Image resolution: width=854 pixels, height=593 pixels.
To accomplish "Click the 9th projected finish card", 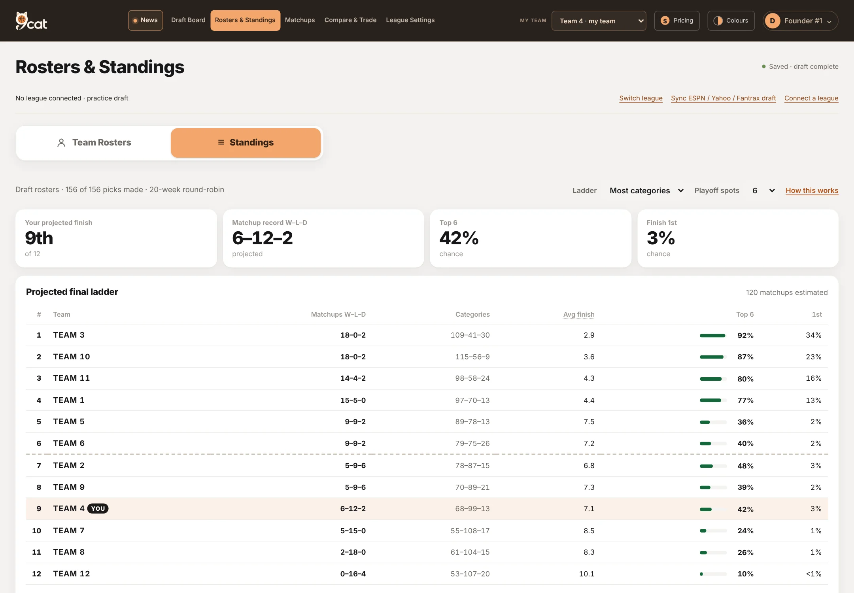I will coord(116,238).
